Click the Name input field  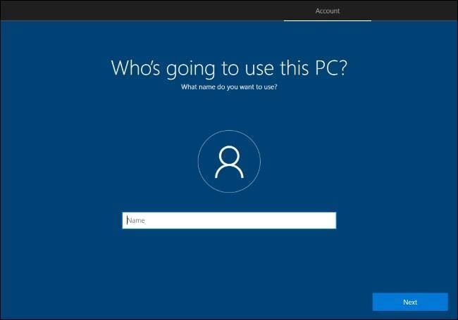tap(229, 220)
